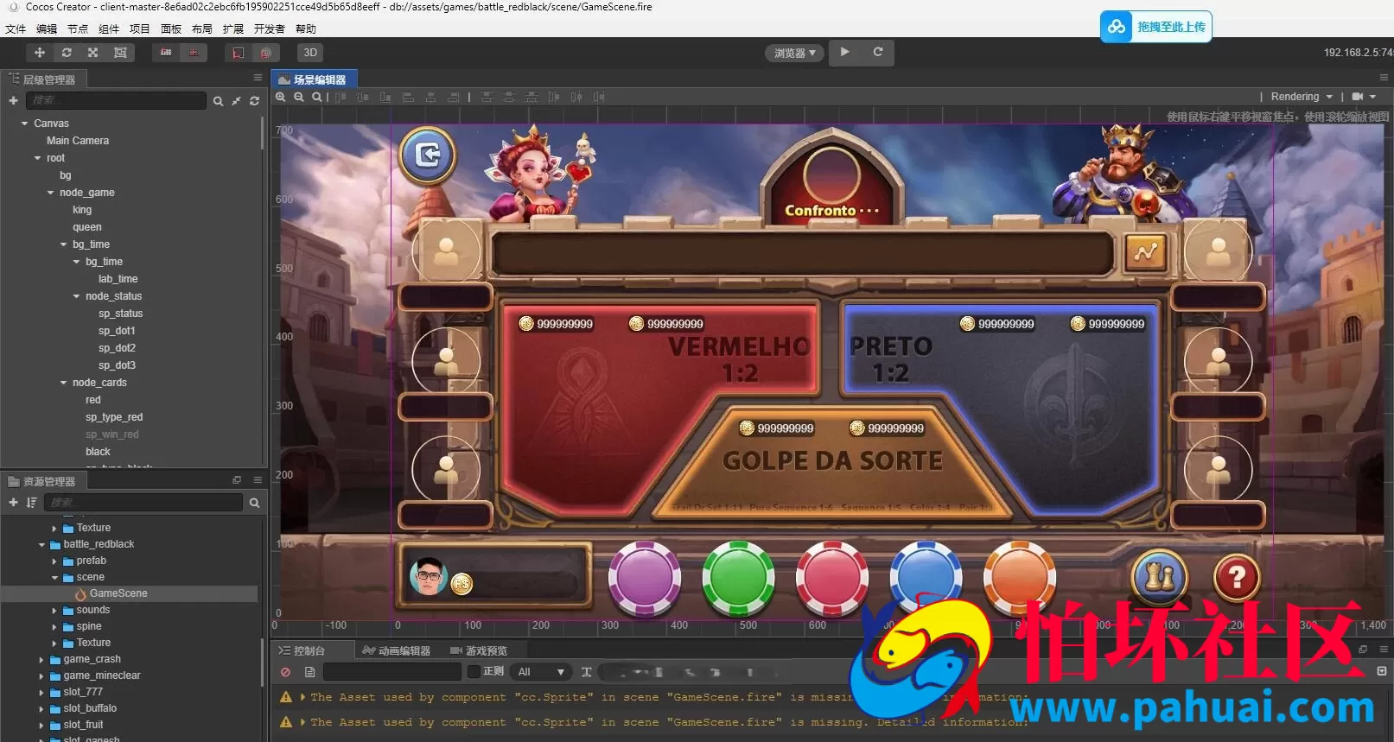
Task: Refresh the preview with reload icon
Action: [x=877, y=52]
